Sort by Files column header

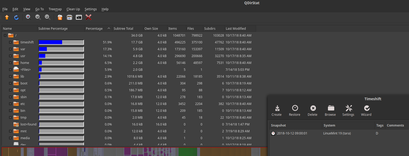coord(194,28)
